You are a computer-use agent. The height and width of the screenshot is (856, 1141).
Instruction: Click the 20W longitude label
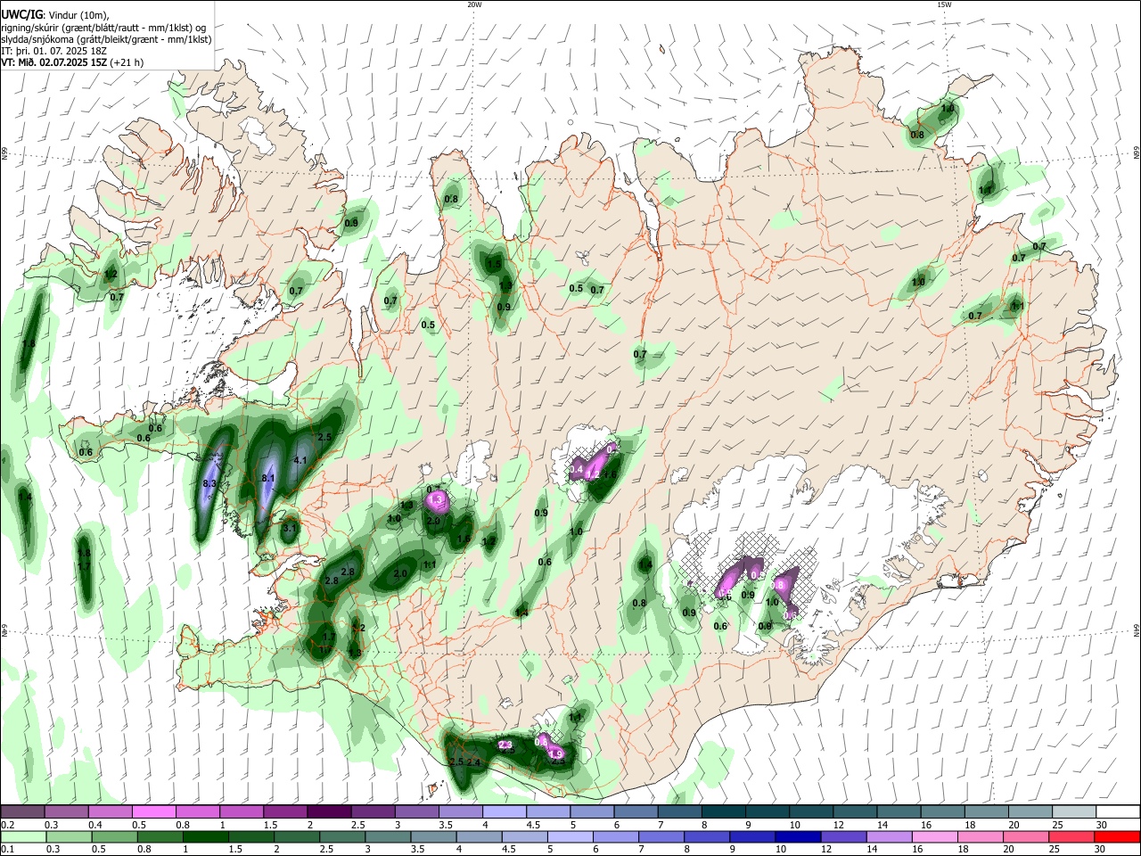[474, 4]
